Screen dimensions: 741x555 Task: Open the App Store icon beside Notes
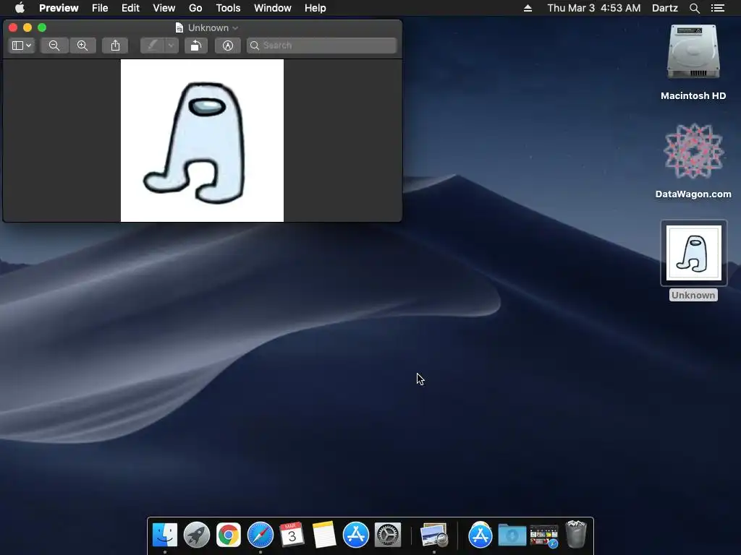tap(356, 535)
